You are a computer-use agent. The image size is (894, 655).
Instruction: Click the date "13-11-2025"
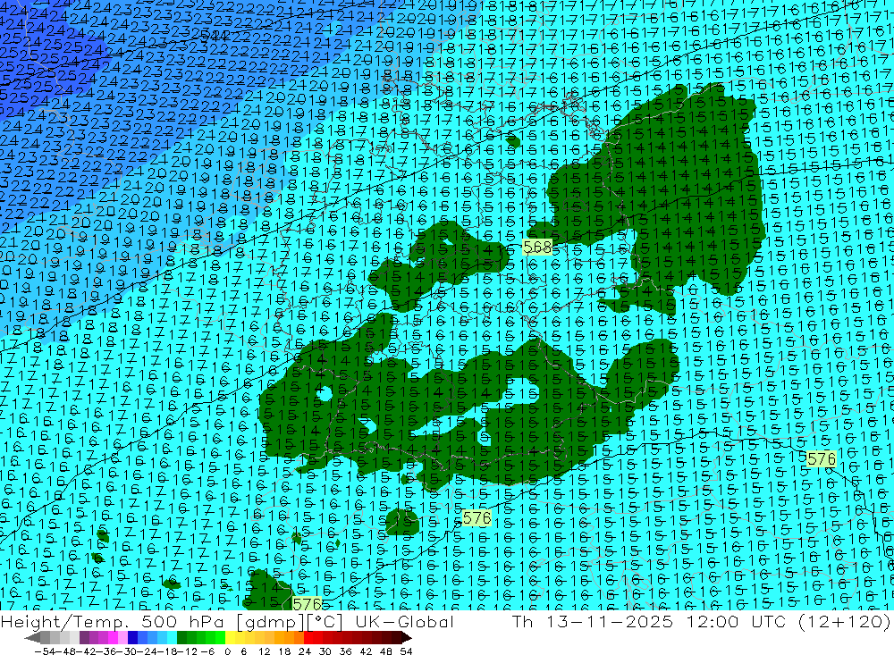(610, 621)
